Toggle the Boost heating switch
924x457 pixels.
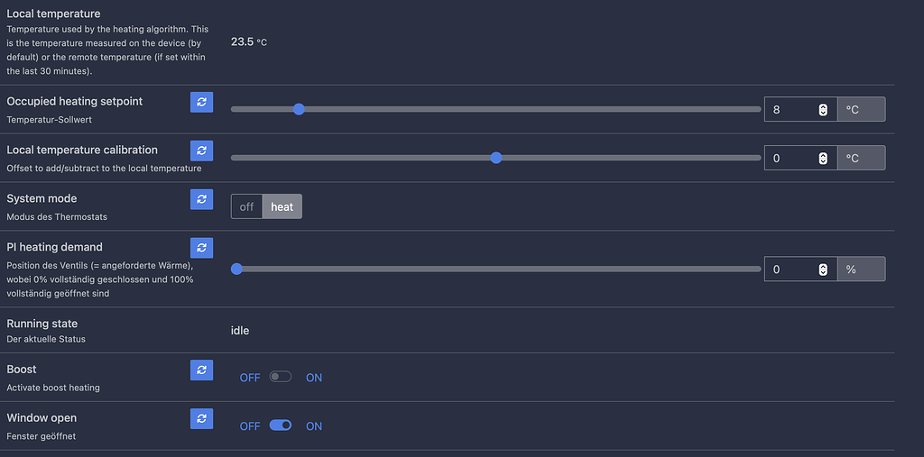tap(281, 376)
